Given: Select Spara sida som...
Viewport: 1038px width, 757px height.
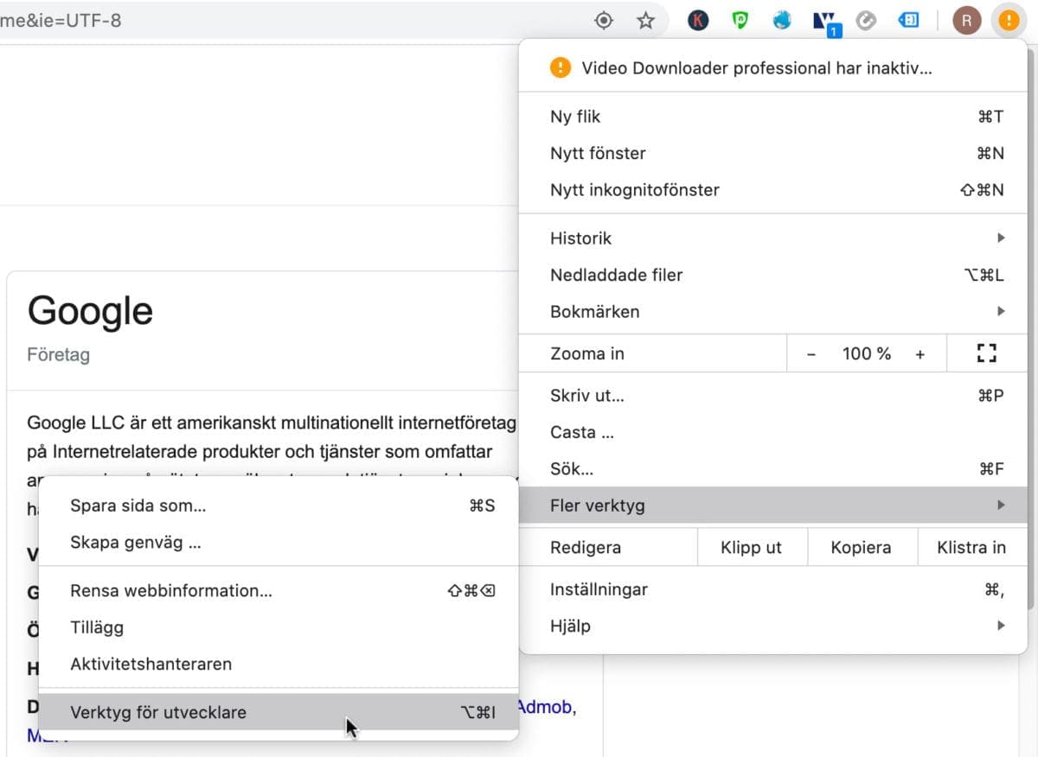Looking at the screenshot, I should (279, 506).
